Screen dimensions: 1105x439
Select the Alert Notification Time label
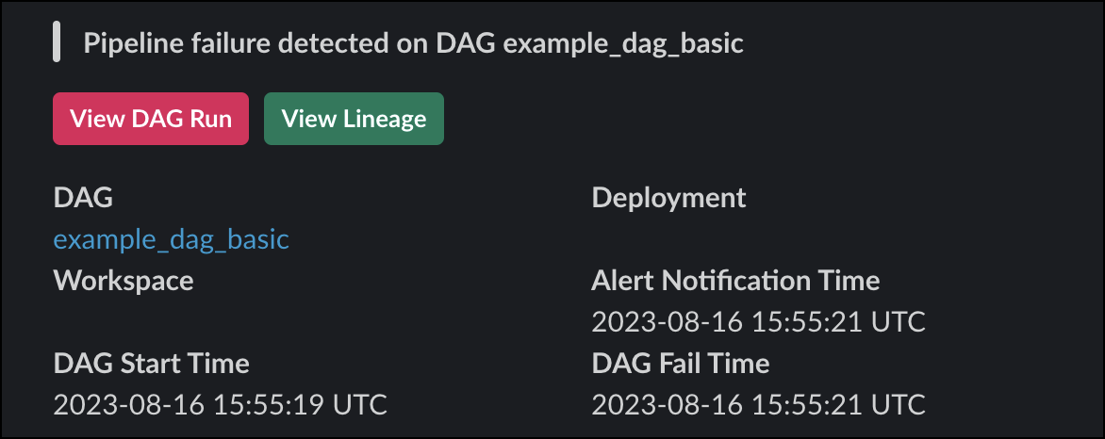coord(735,280)
